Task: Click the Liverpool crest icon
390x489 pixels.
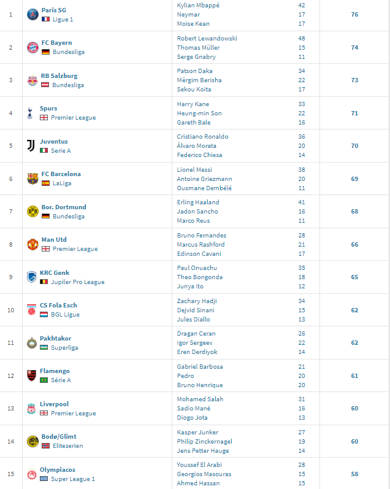Action: pos(31,409)
